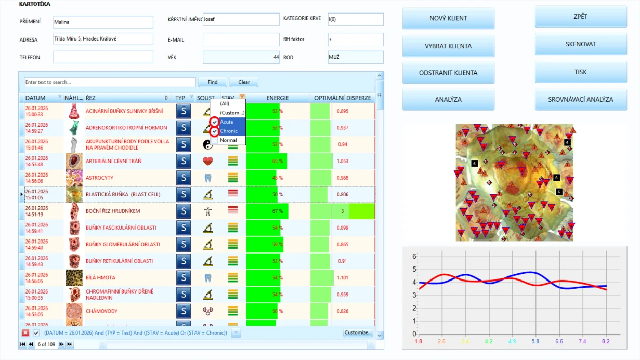The image size is (640, 360).
Task: Go to the last record with the navigator button
Action: (x=70, y=344)
